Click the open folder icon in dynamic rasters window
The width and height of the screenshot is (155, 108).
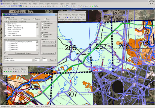point(59,17)
